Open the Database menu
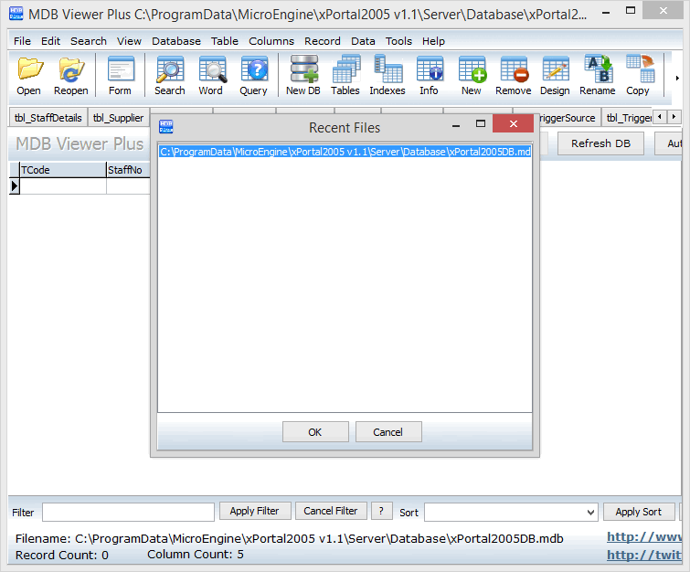Viewport: 690px width, 572px height. pyautogui.click(x=176, y=41)
